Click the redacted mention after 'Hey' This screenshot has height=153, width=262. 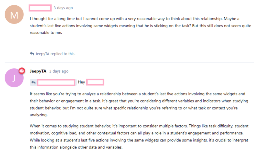click(x=95, y=82)
